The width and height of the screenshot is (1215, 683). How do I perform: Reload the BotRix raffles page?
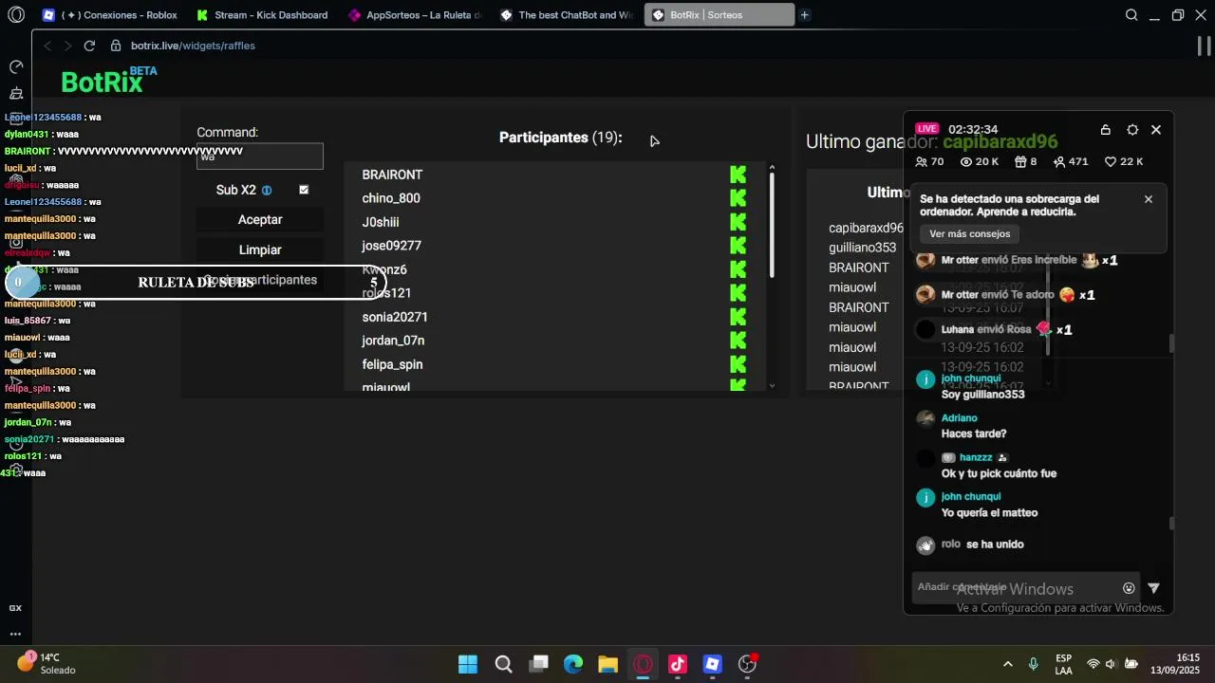[89, 46]
